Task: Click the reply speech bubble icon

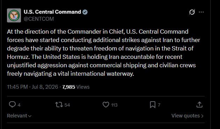Action: pos(12,104)
